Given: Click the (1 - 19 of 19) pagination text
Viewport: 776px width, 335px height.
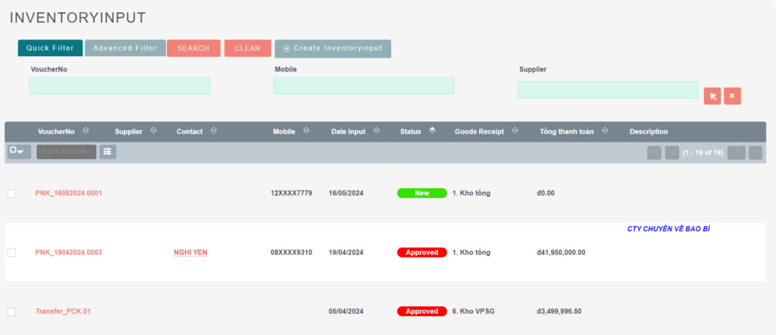Looking at the screenshot, I should 702,152.
